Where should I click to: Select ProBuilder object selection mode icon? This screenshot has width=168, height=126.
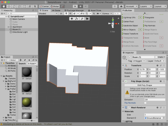click(72, 19)
